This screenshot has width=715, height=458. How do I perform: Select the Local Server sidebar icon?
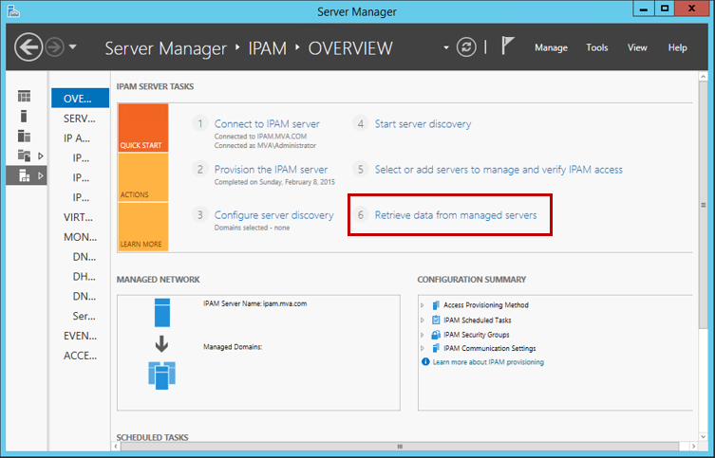click(24, 116)
